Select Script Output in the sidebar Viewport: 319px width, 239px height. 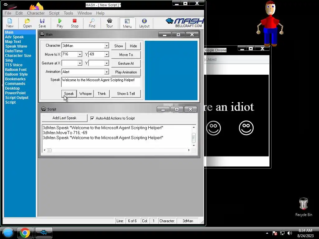(17, 98)
